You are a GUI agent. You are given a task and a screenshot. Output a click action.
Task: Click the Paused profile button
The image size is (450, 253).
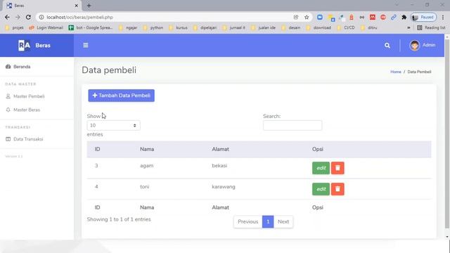point(423,17)
